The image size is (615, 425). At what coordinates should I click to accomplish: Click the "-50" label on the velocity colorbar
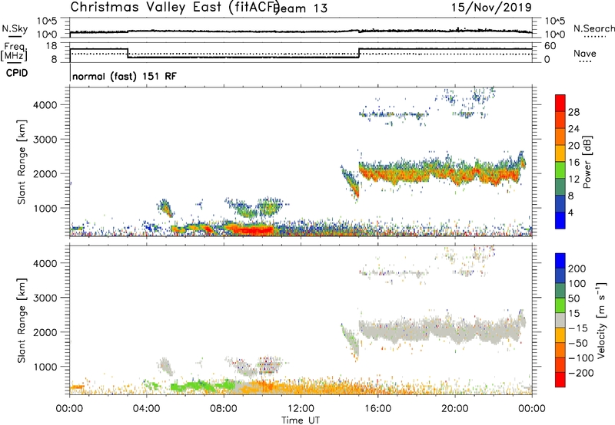pos(577,343)
